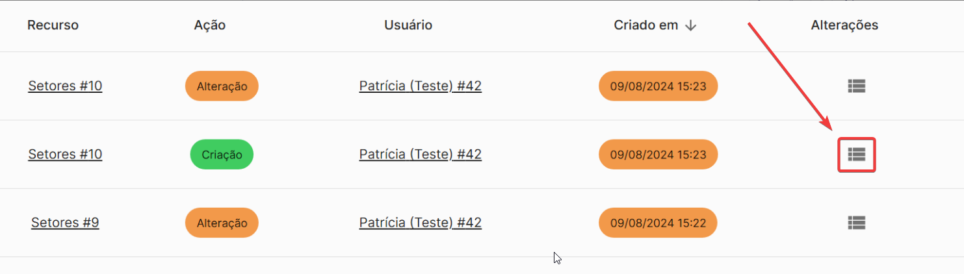
Task: Open Setores #10 link in the Criação row
Action: pos(65,155)
